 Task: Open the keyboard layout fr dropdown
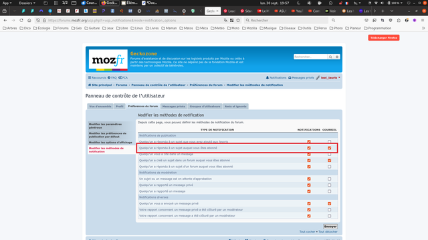point(357,3)
